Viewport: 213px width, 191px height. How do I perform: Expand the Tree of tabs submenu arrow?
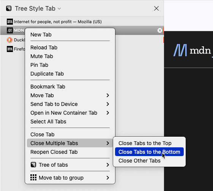tap(108, 165)
